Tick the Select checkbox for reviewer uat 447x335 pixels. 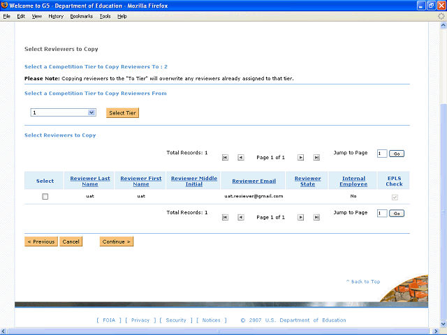[x=45, y=197]
